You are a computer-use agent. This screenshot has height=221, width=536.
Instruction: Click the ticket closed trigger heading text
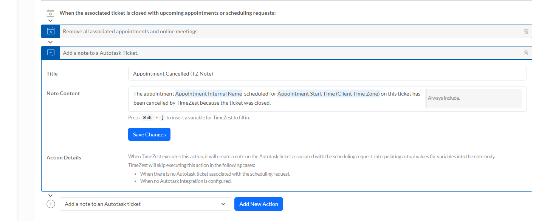[167, 13]
